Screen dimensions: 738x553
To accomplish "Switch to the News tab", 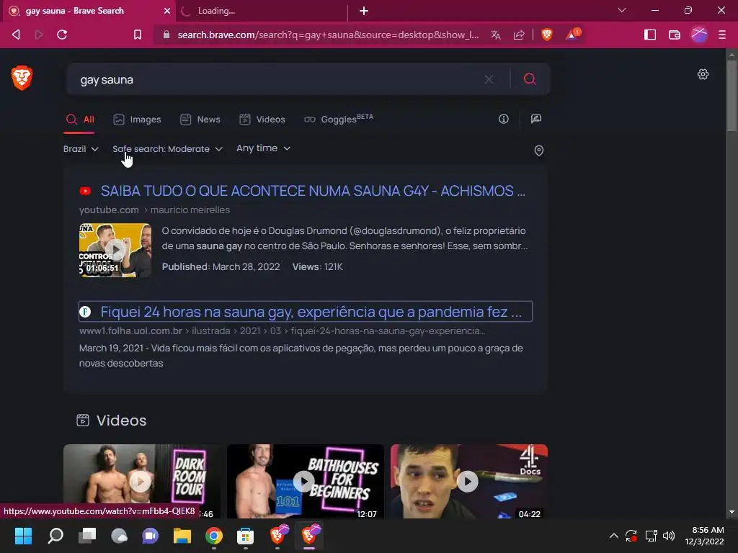I will click(200, 120).
